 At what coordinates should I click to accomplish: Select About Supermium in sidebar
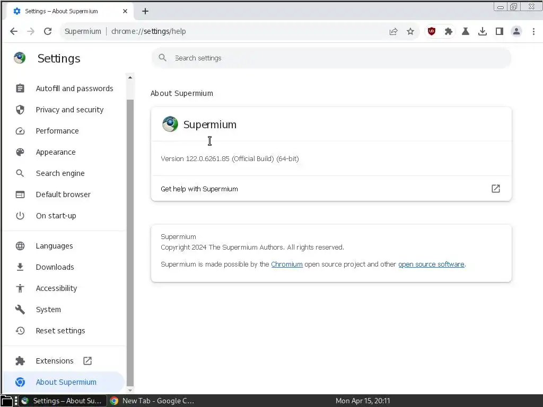point(64,382)
